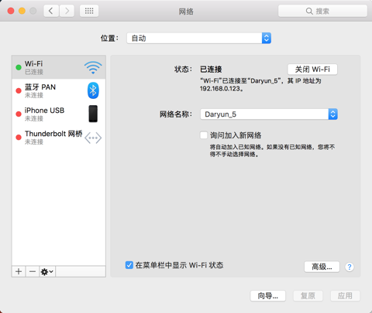Click the 应用 apply button
The width and height of the screenshot is (372, 313).
pos(345,296)
